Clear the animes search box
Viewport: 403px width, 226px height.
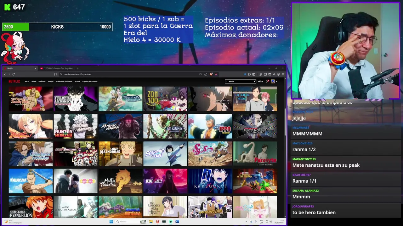pos(254,82)
